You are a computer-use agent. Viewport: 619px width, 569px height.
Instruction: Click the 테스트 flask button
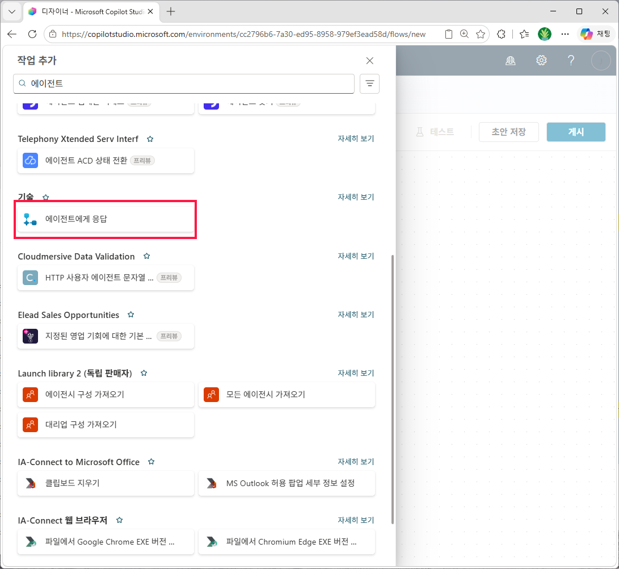pos(435,132)
